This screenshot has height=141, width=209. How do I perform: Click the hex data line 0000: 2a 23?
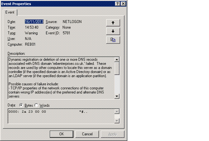pos(27,112)
